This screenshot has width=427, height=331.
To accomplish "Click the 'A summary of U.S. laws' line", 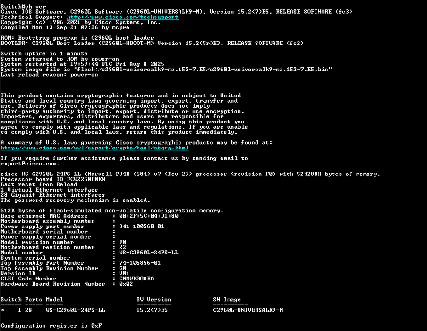I will pyautogui.click(x=136, y=143).
